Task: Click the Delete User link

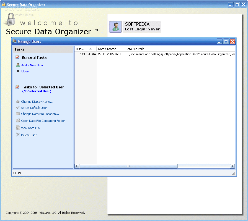Action: (x=29, y=135)
